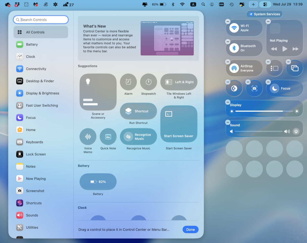Click Bluetooth icon in menu bar
Screen dimensions: 307x243
click(173, 4)
